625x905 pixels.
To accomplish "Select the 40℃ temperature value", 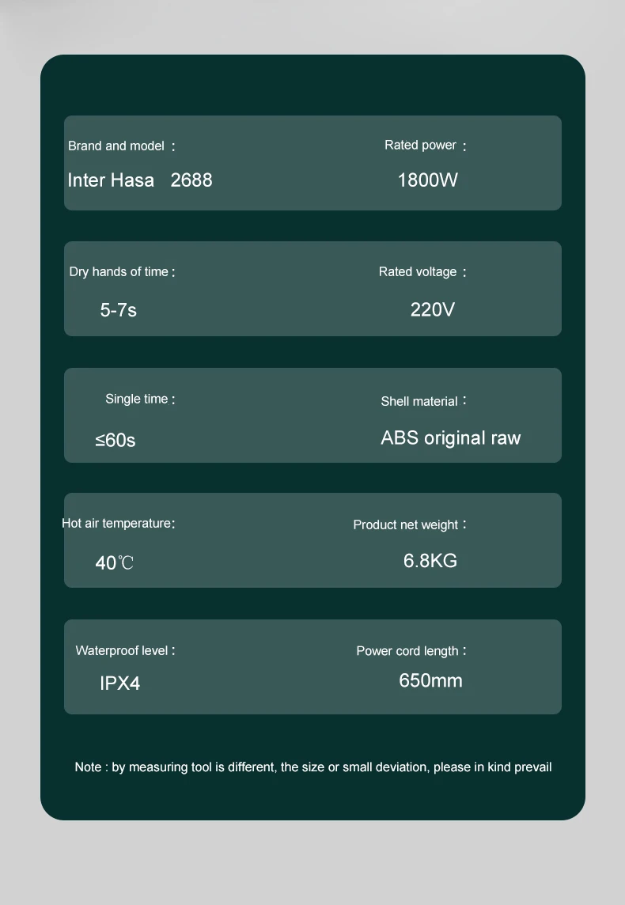I will point(114,562).
